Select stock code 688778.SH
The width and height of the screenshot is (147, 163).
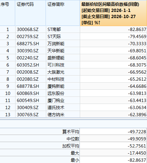click(x=28, y=86)
